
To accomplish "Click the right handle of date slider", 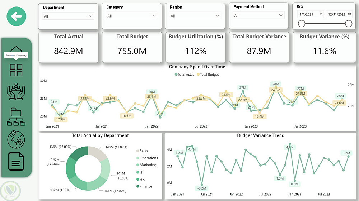I will [x=348, y=24].
